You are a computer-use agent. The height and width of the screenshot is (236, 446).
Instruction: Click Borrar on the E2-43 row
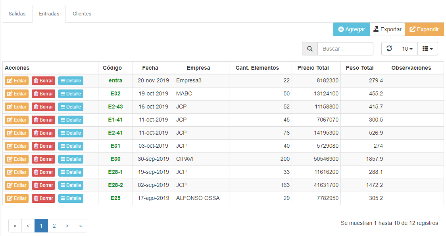pyautogui.click(x=43, y=107)
